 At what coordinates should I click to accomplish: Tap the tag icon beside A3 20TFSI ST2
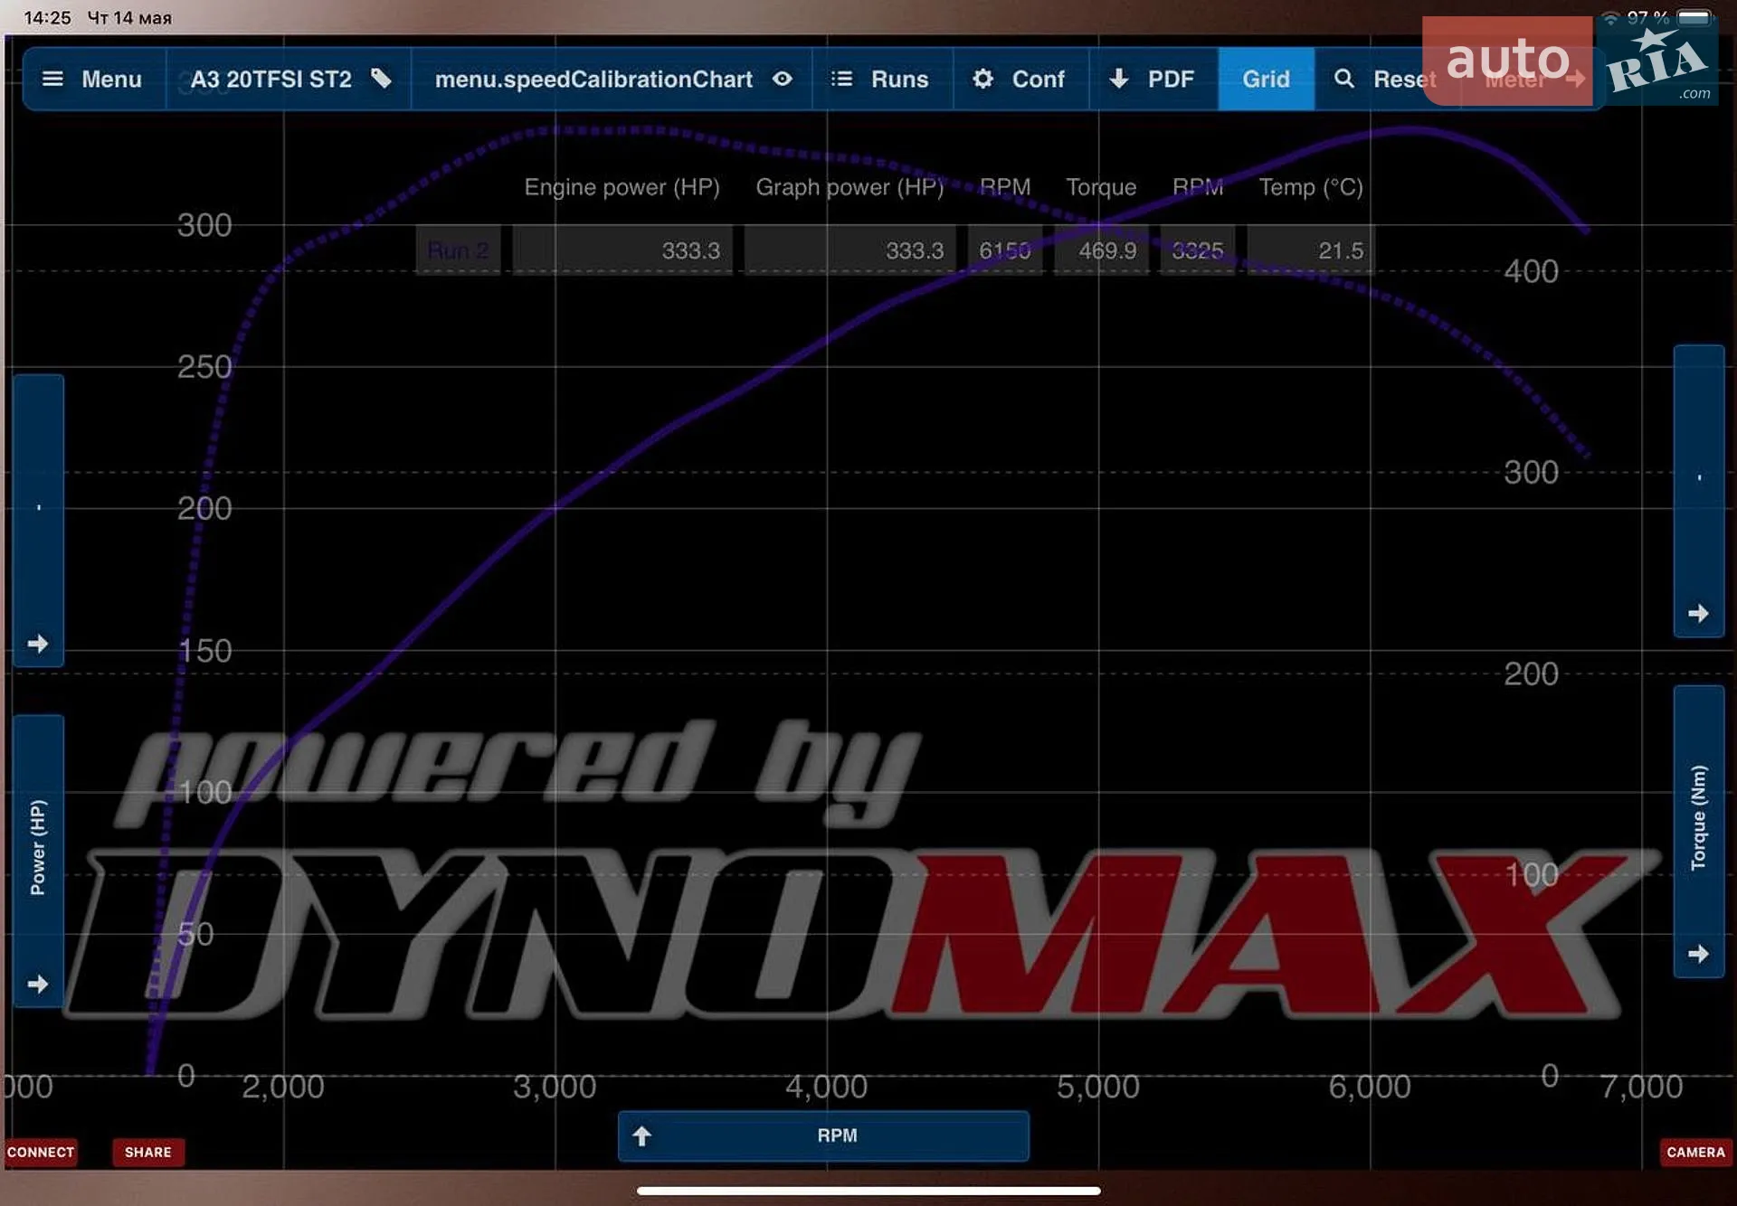pyautogui.click(x=382, y=79)
